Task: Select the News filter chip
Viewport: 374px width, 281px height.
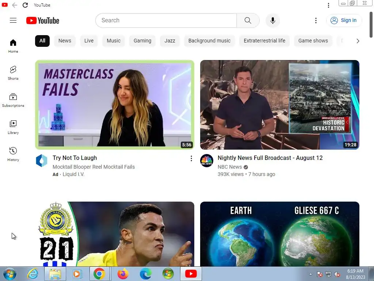Action: (x=65, y=41)
